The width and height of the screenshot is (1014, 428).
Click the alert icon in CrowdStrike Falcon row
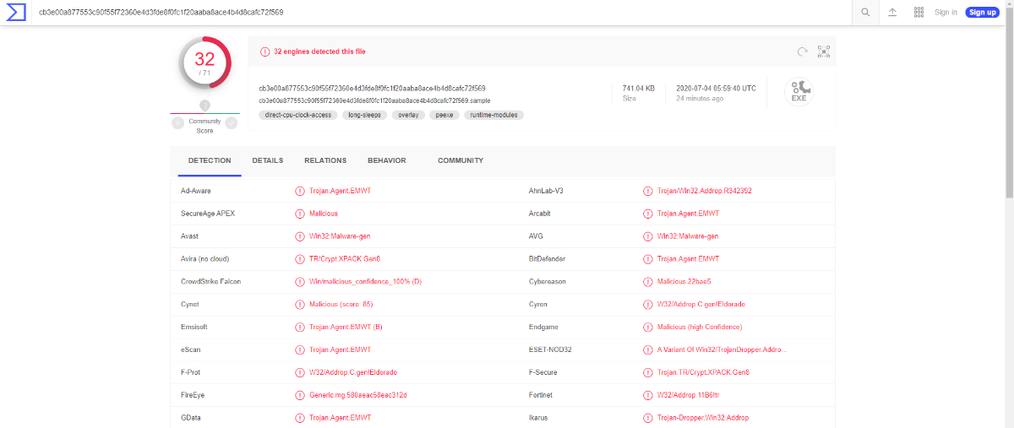point(300,281)
